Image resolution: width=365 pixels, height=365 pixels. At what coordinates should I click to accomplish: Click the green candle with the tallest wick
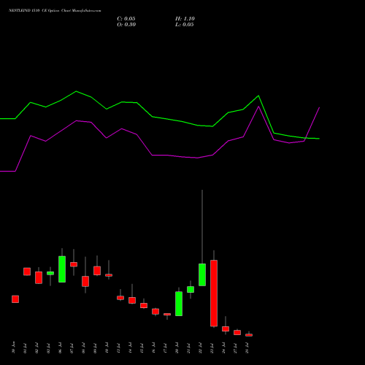[202, 274]
